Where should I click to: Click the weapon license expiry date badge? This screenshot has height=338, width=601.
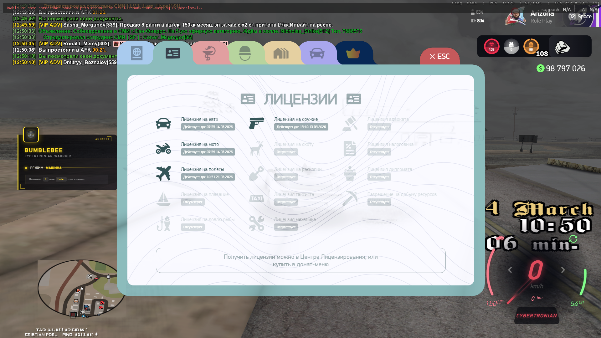tap(301, 127)
